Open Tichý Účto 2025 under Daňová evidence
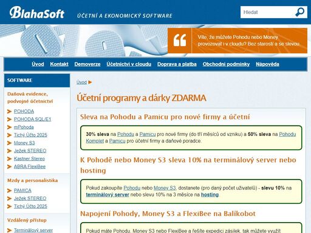Viewport: 311px width, 233px height. coord(30,135)
